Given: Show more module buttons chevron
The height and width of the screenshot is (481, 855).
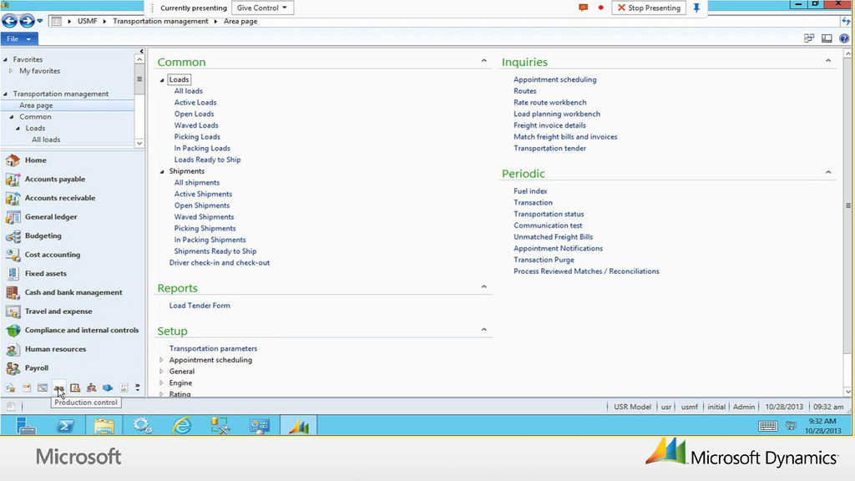Looking at the screenshot, I should [x=138, y=387].
